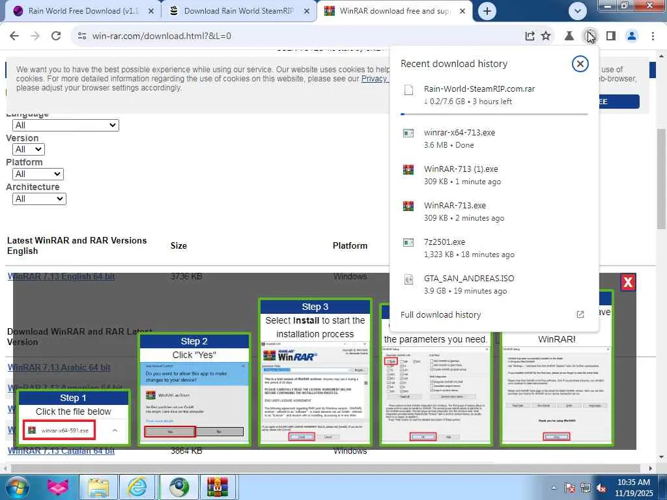Click the horizontal page scrollbar
Image resolution: width=667 pixels, height=500 pixels.
pyautogui.click(x=326, y=468)
